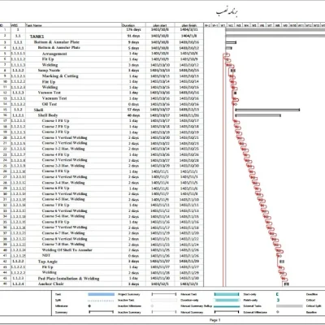This screenshot has height=325, width=325.
Task: Select the TANK1 summary task row
Action: 102,36
